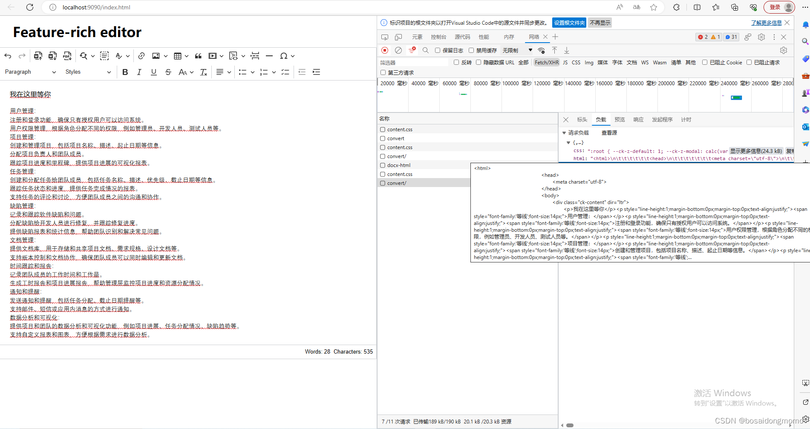Image resolution: width=810 pixels, height=429 pixels.
Task: Click the Select All icon
Action: coord(104,56)
